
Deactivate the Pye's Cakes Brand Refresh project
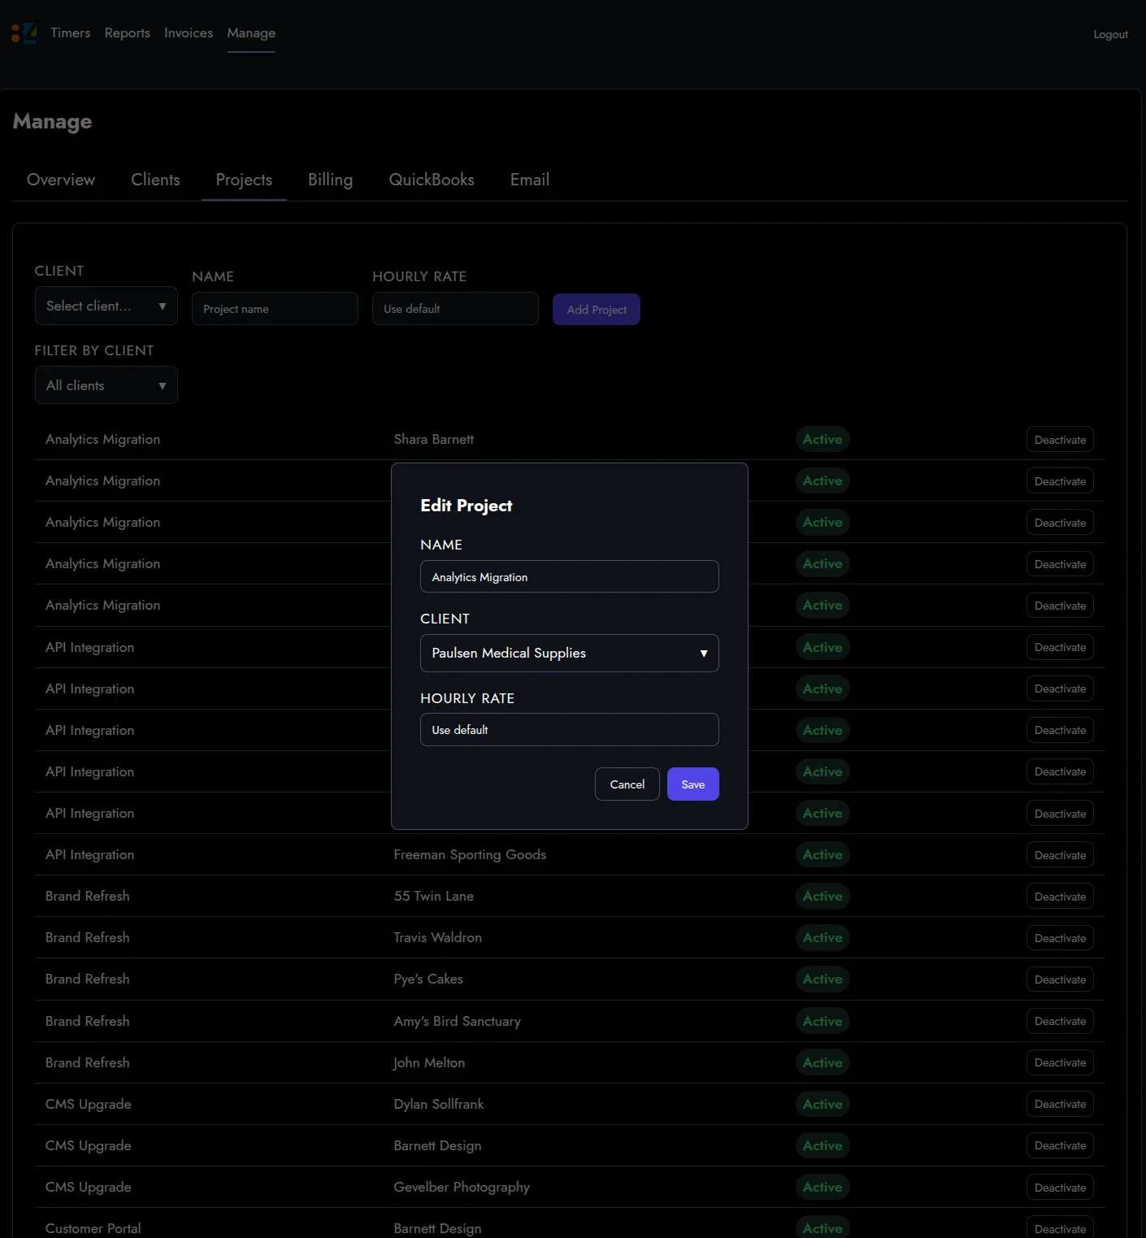tap(1059, 980)
